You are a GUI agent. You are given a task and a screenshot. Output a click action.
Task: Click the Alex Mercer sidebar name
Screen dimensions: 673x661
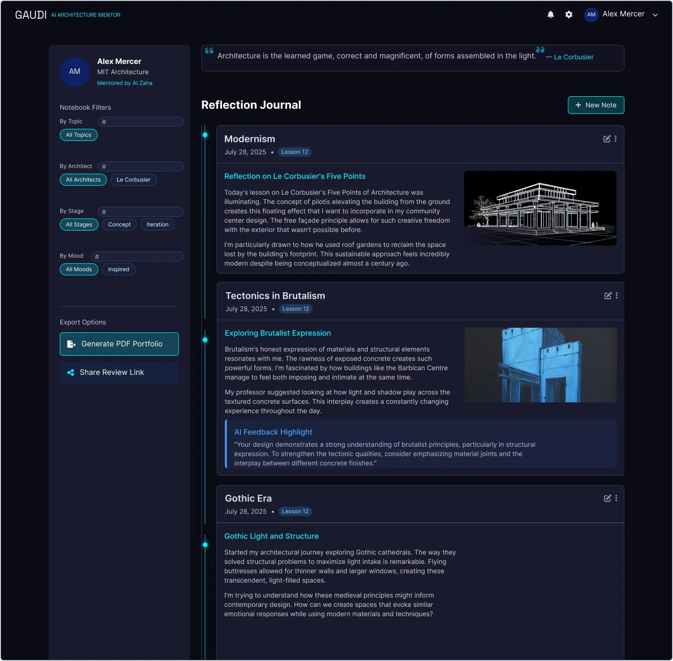pos(119,62)
